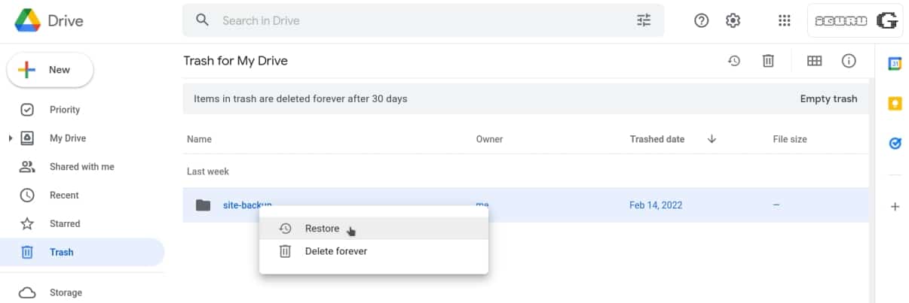Click the delete forever toolbar trash icon

click(x=768, y=61)
